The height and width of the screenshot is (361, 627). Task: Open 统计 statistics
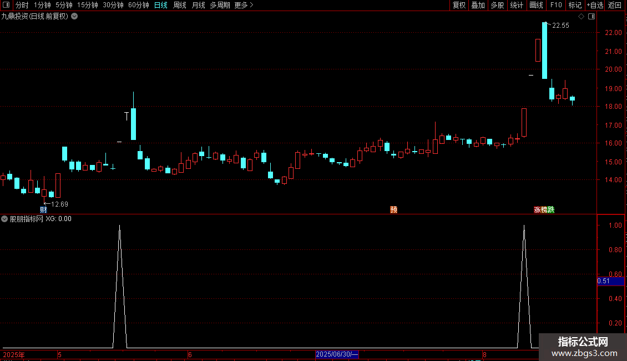coord(517,5)
